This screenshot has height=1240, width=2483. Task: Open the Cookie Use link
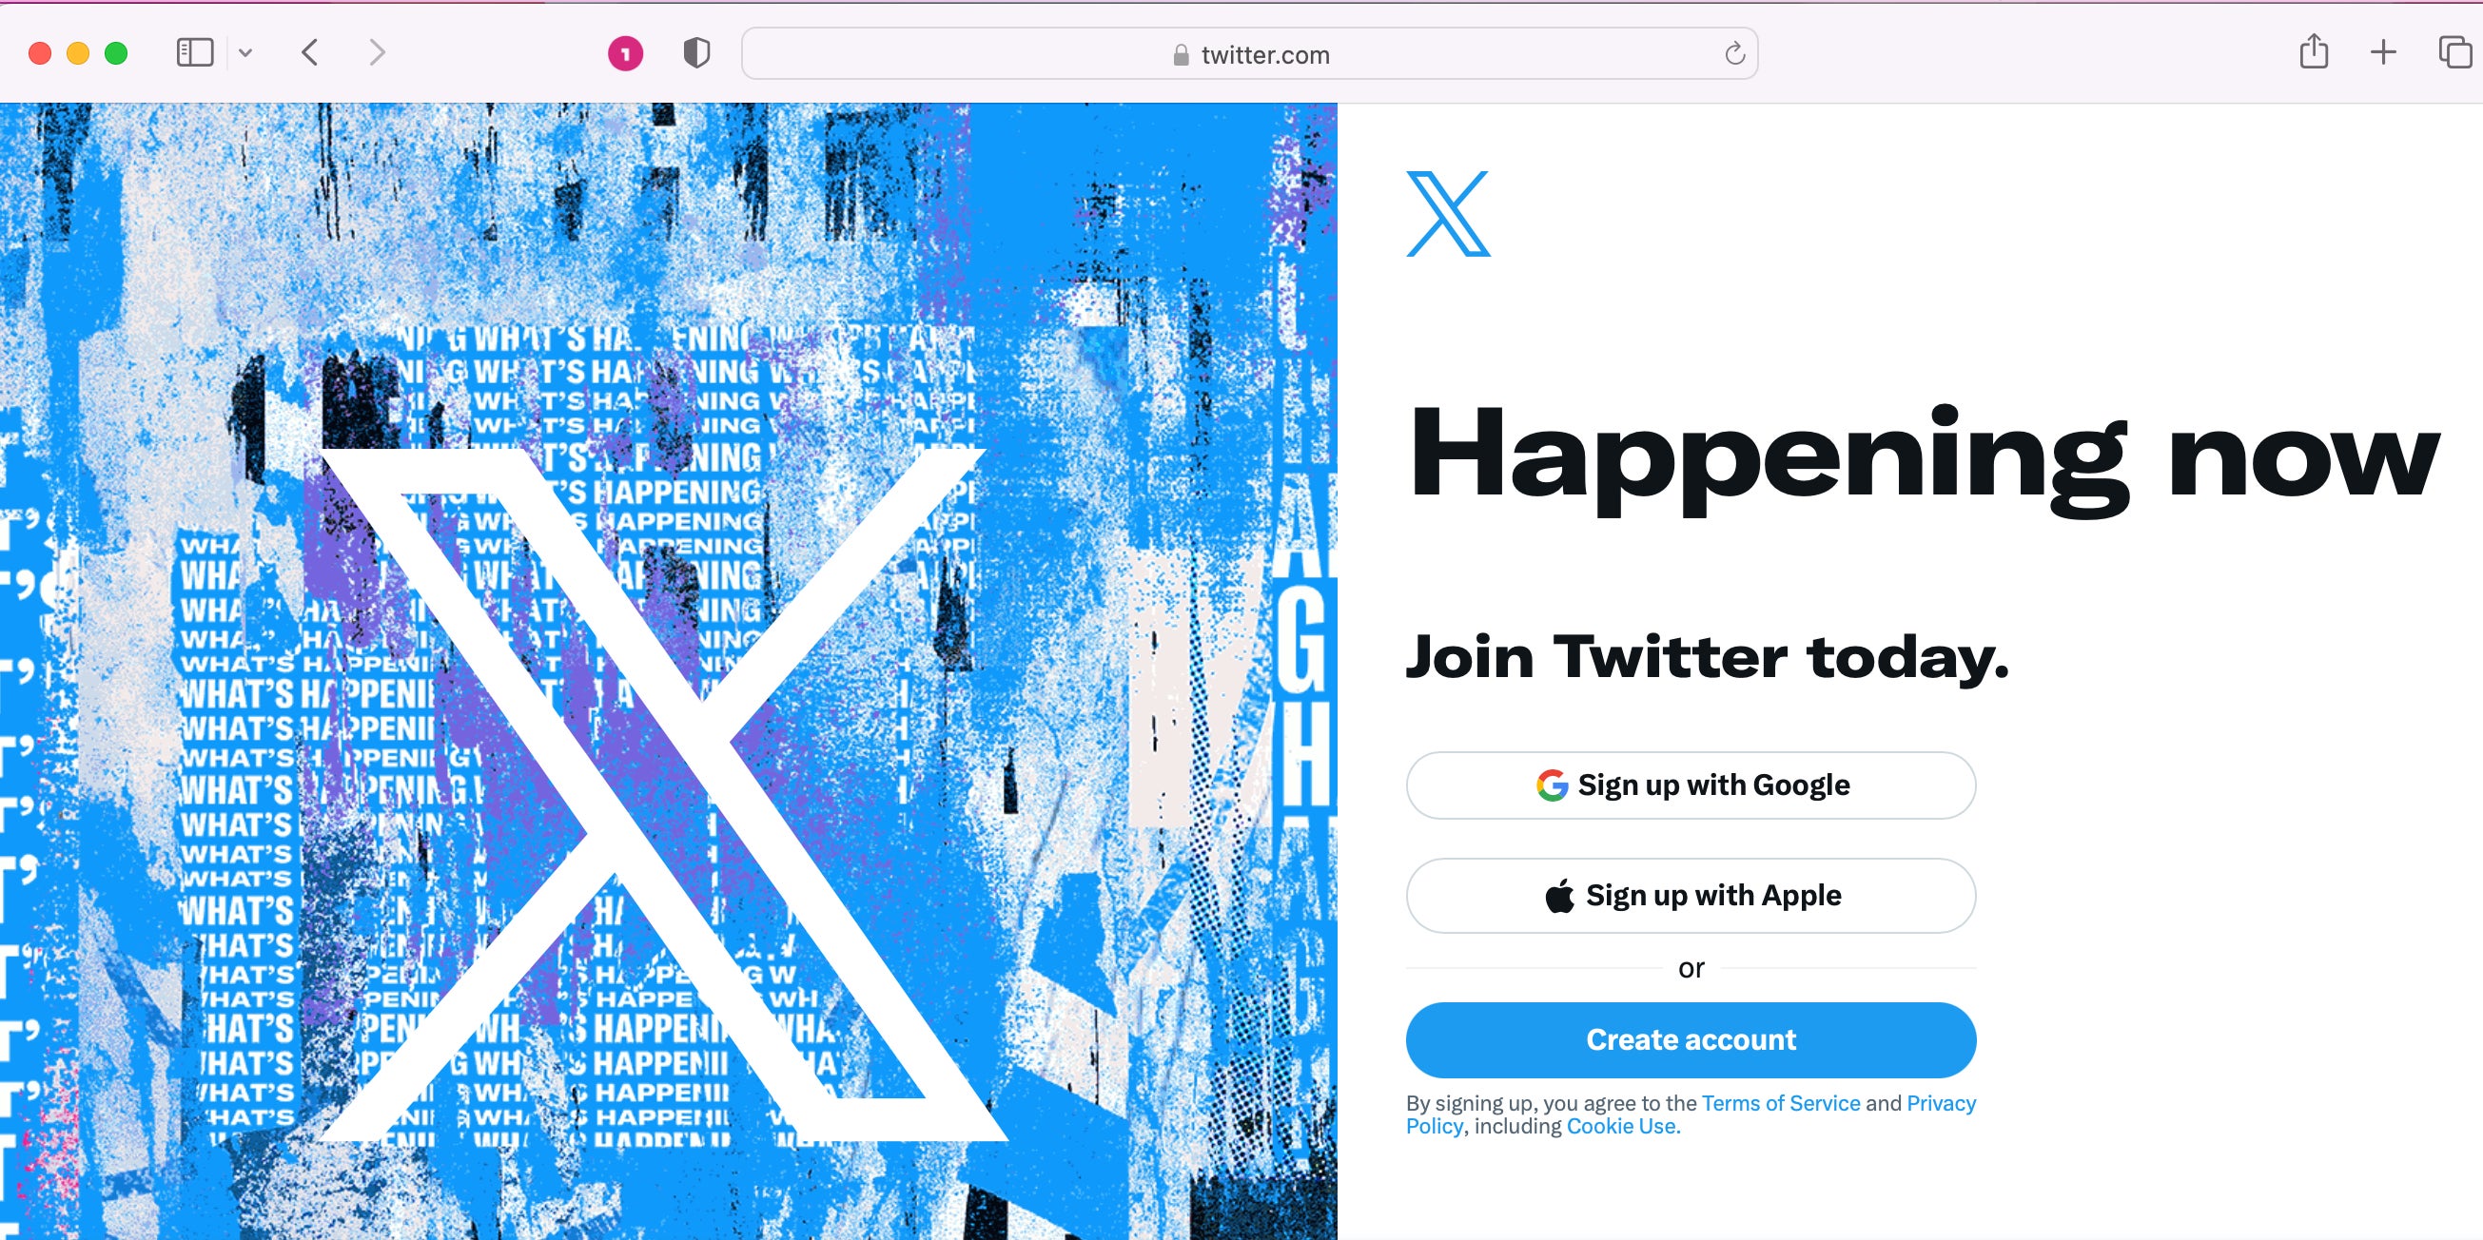click(x=1622, y=1126)
